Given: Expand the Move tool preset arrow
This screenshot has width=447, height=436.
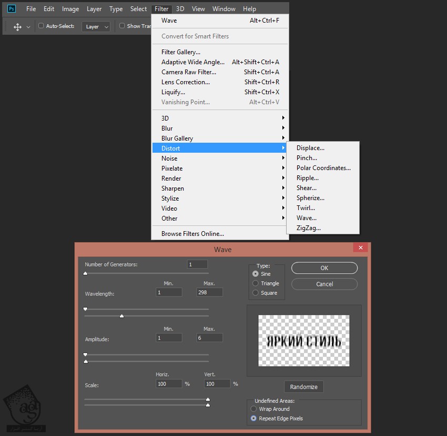Looking at the screenshot, I should tap(28, 26).
